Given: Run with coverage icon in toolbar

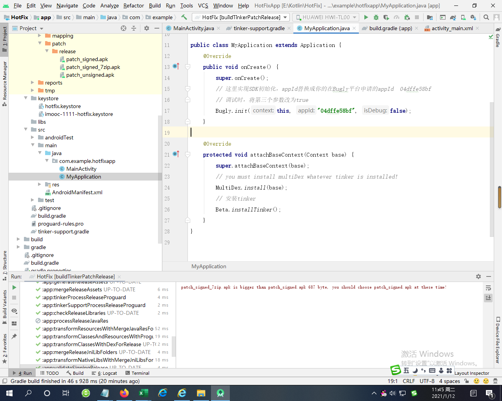Looking at the screenshot, I should coord(386,17).
